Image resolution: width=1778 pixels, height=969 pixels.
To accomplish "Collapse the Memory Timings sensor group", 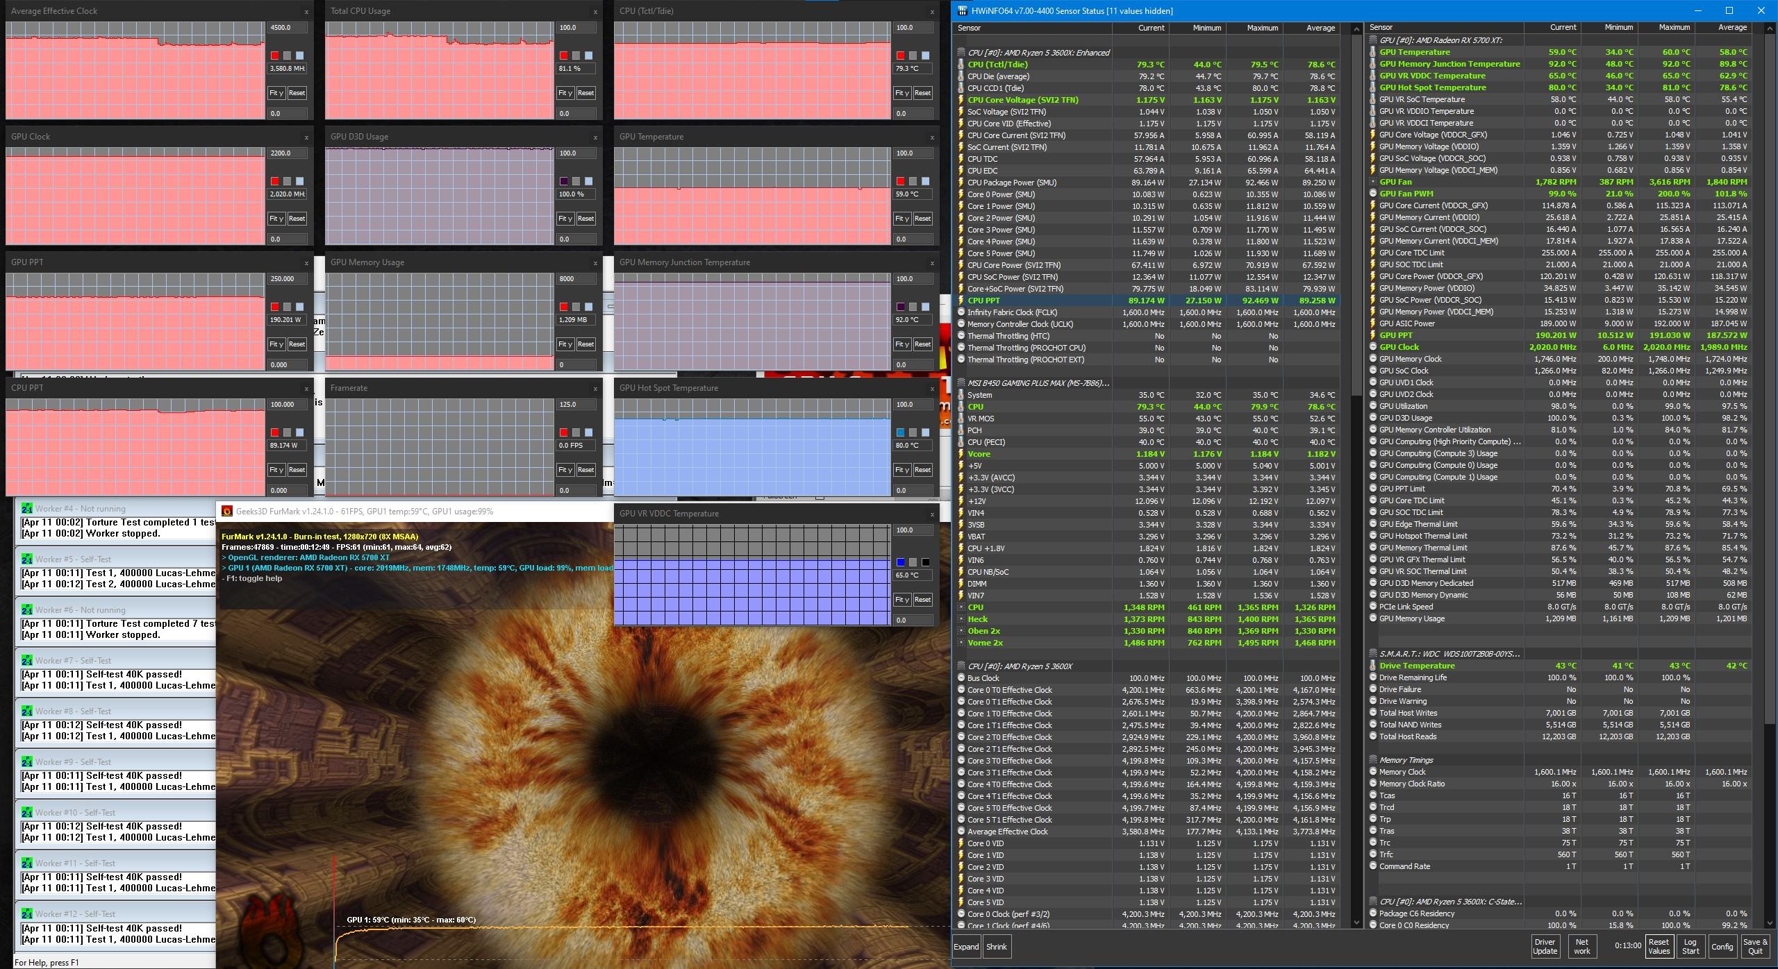I will pos(1373,760).
